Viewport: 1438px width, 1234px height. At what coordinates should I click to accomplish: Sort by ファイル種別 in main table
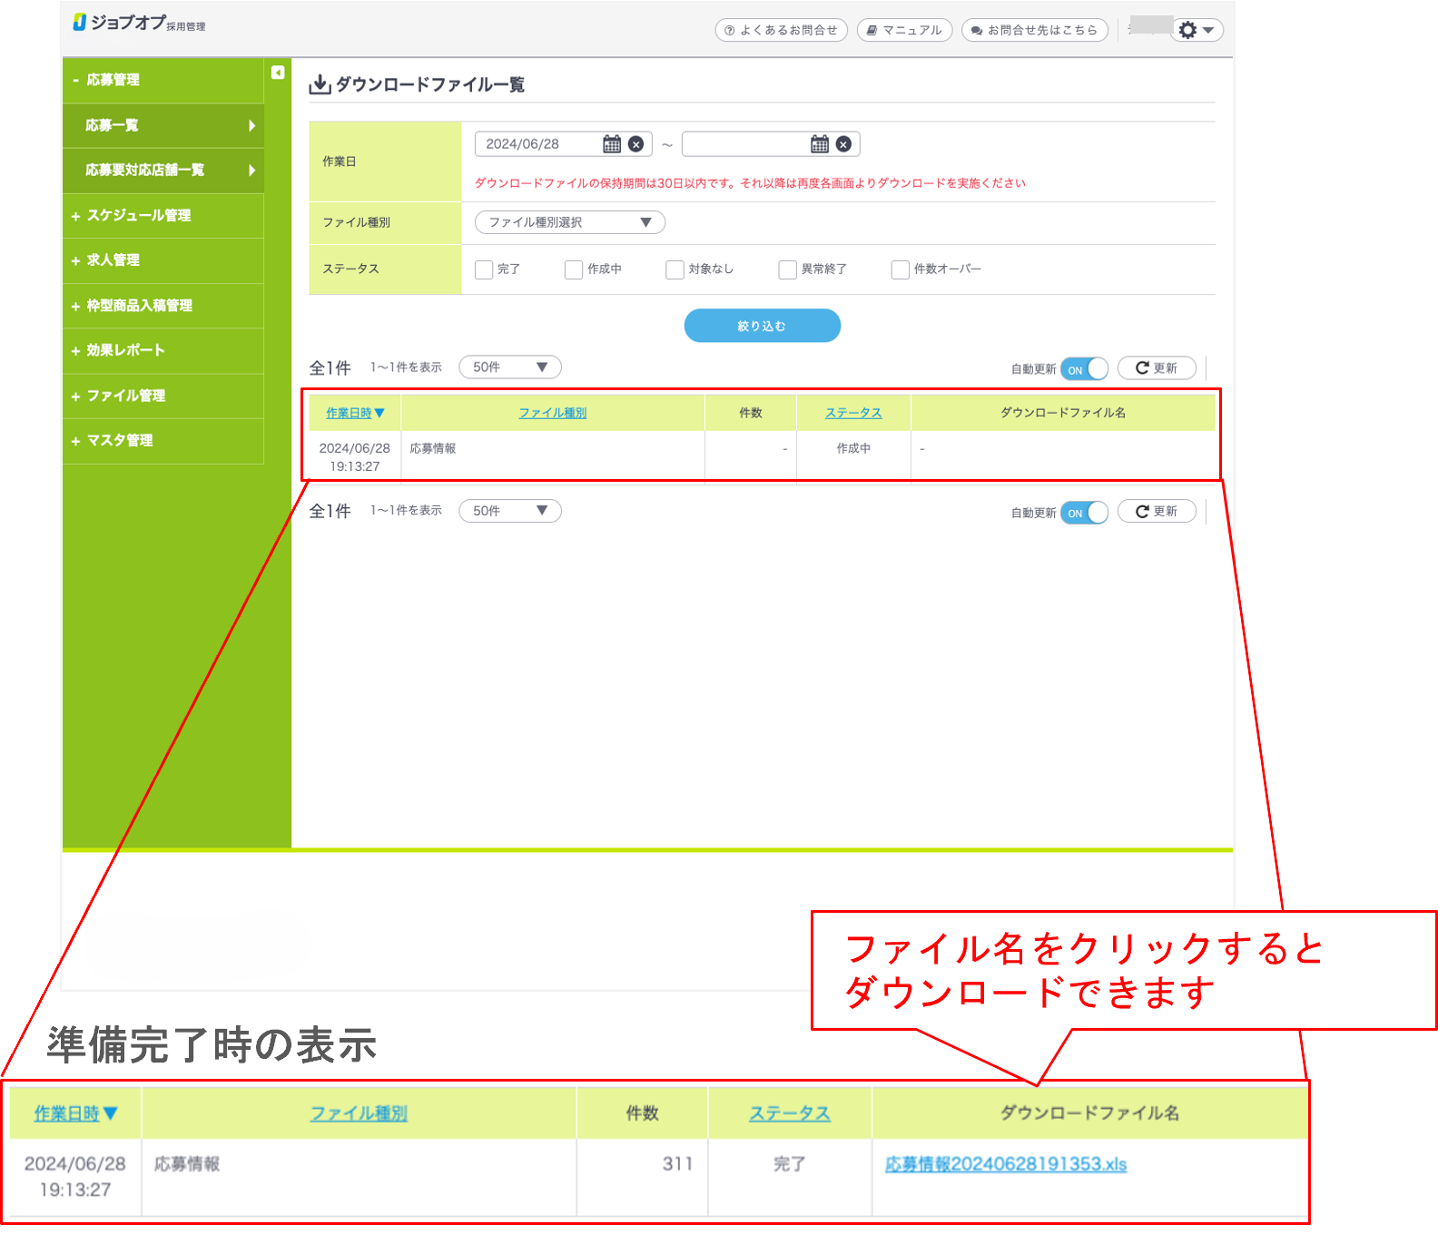553,413
